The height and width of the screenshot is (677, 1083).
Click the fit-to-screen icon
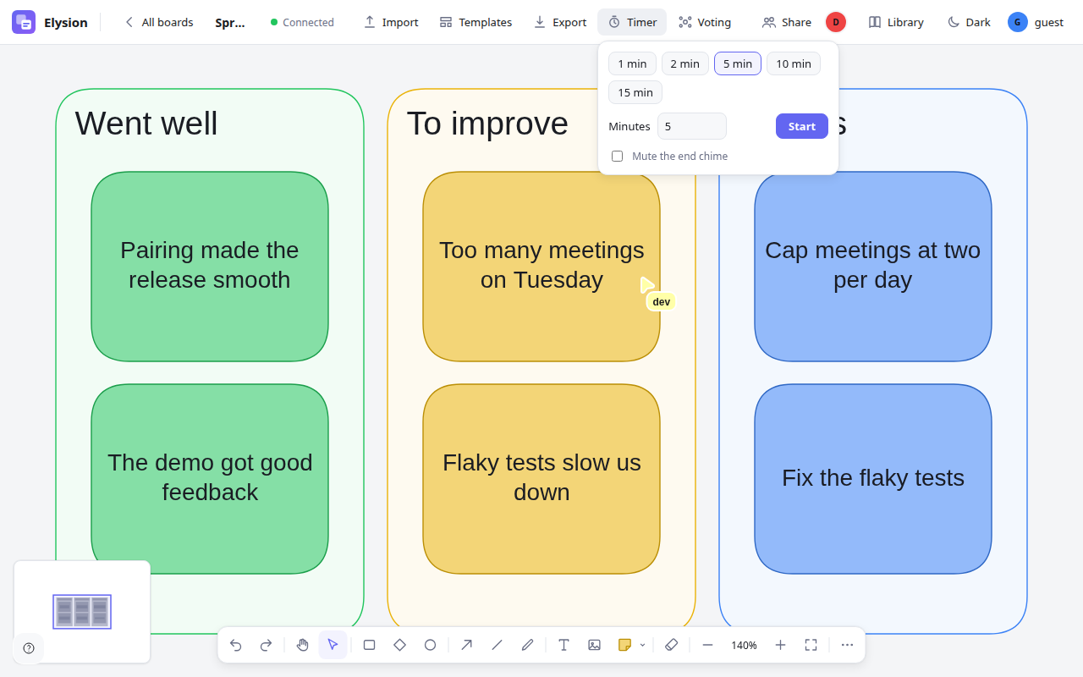coord(811,645)
